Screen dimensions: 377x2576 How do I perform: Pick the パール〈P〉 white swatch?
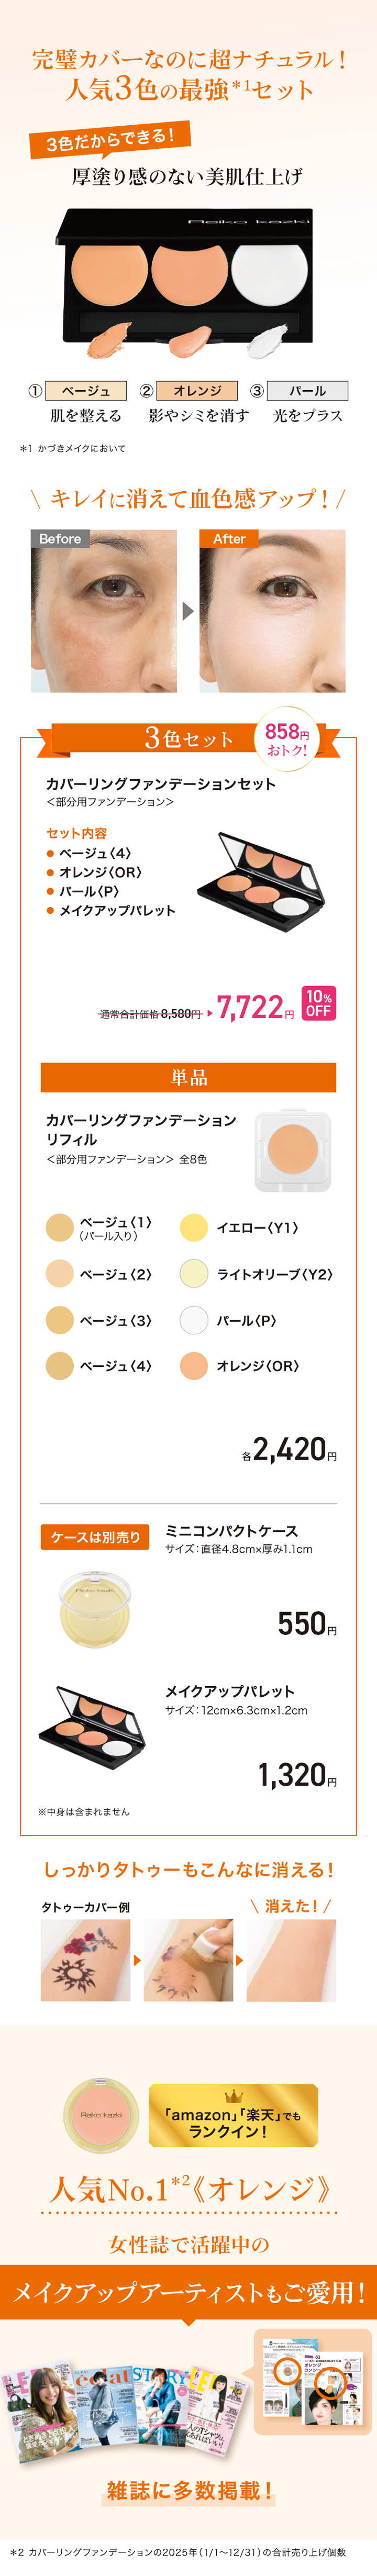click(194, 1320)
